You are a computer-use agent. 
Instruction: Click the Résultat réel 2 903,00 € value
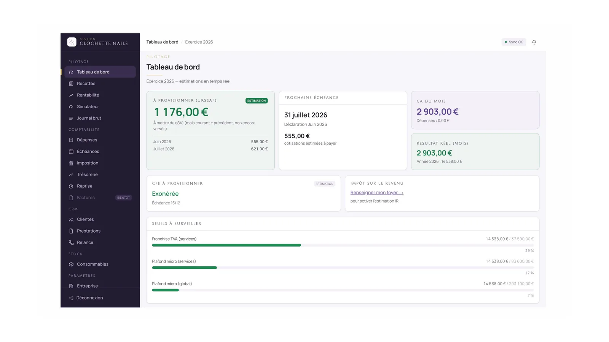coord(434,153)
